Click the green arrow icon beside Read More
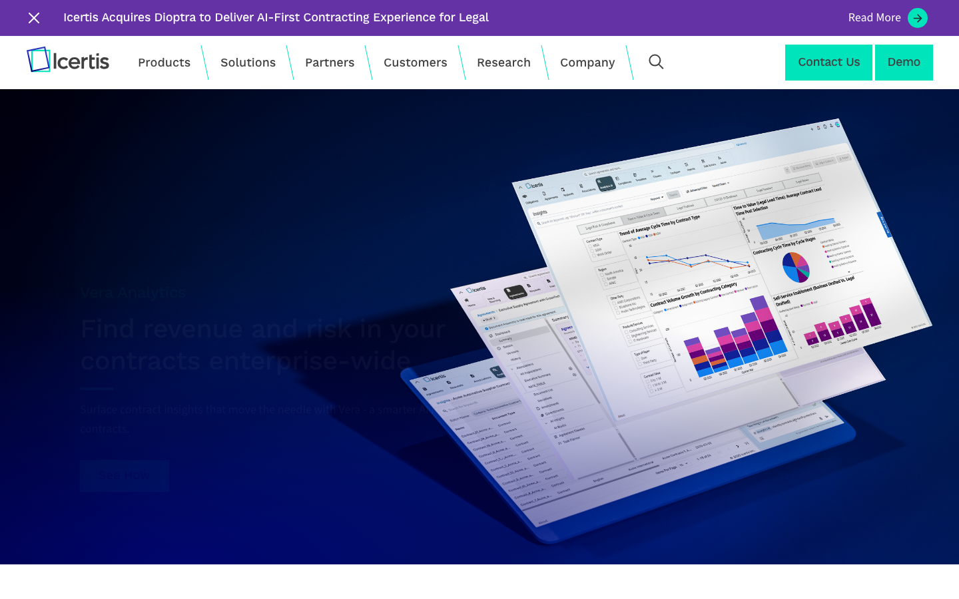Screen dimensions: 959x599 (918, 18)
